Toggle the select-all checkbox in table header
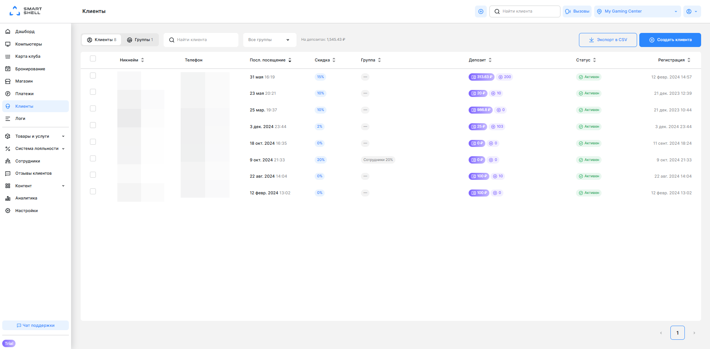This screenshot has width=710, height=349. (93, 58)
